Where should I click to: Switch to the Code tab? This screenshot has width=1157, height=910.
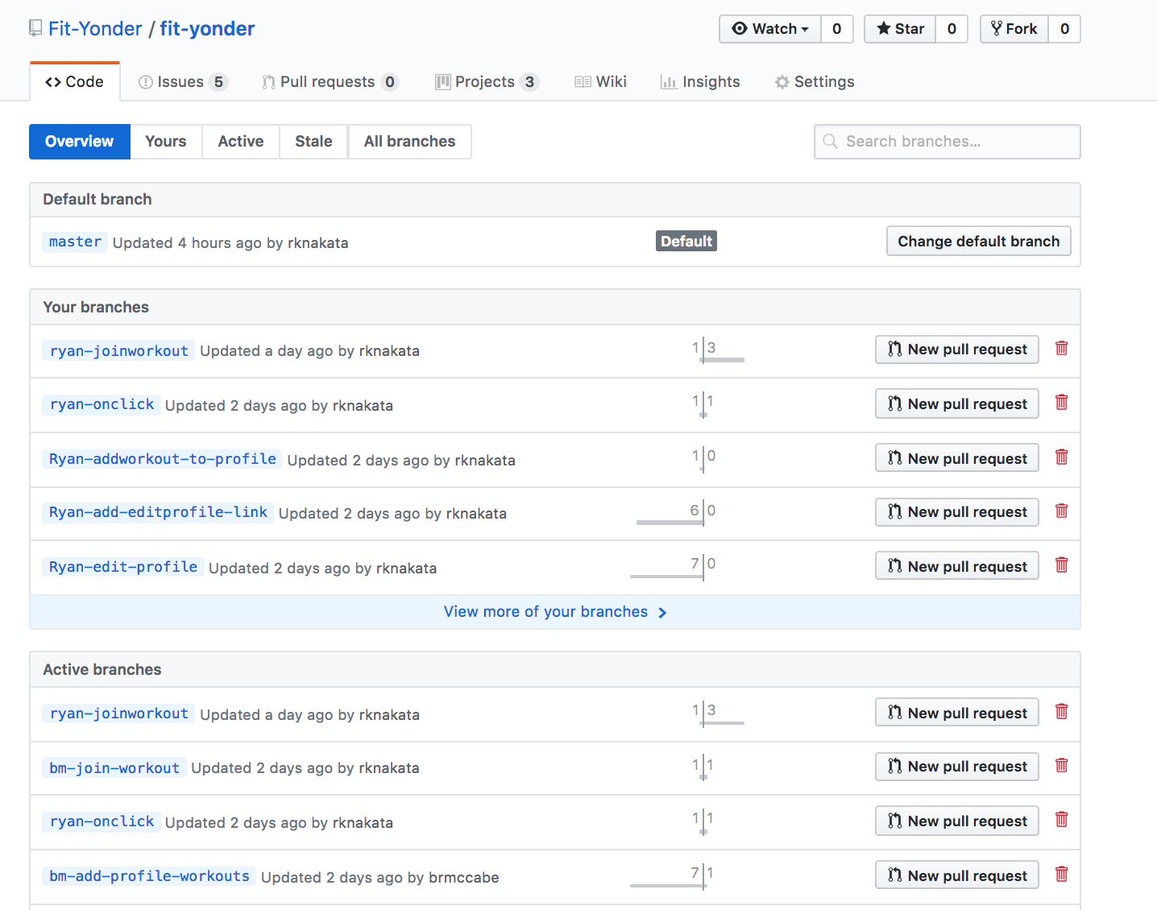tap(75, 82)
